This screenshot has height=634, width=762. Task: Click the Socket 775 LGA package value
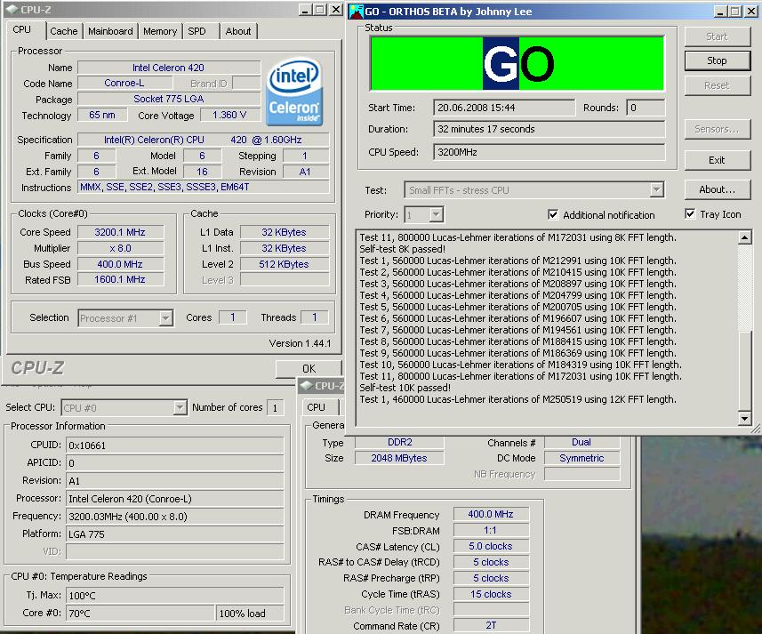point(169,99)
